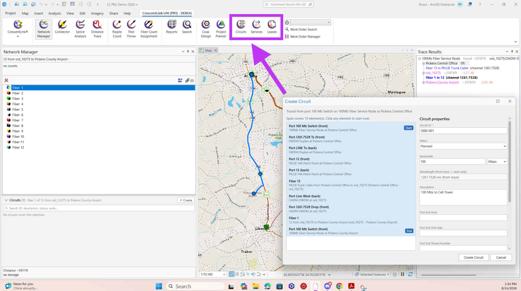521x291 pixels.
Task: Toggle the work order power button
Action: coord(287,22)
